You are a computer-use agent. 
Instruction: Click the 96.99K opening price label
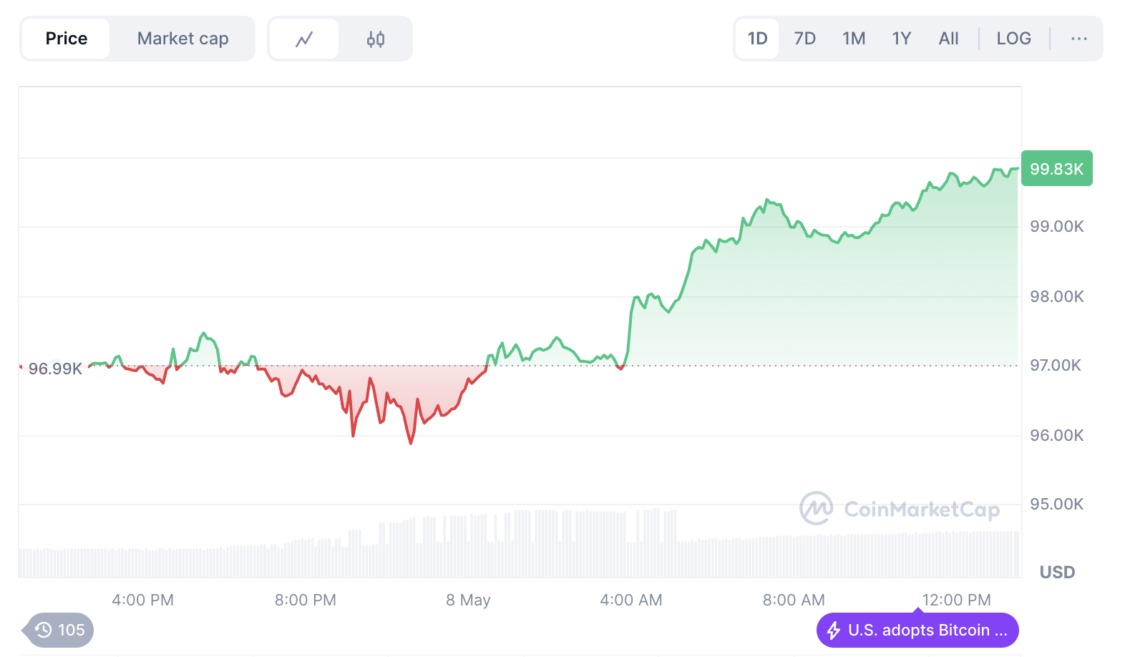pos(55,369)
